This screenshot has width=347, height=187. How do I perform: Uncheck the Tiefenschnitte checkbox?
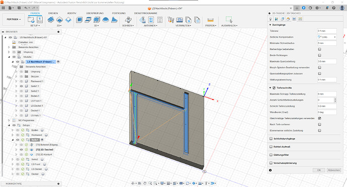pyautogui.click(x=274, y=88)
